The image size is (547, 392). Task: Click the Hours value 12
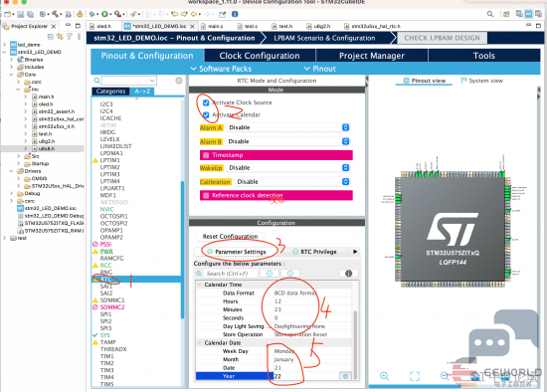pyautogui.click(x=277, y=301)
